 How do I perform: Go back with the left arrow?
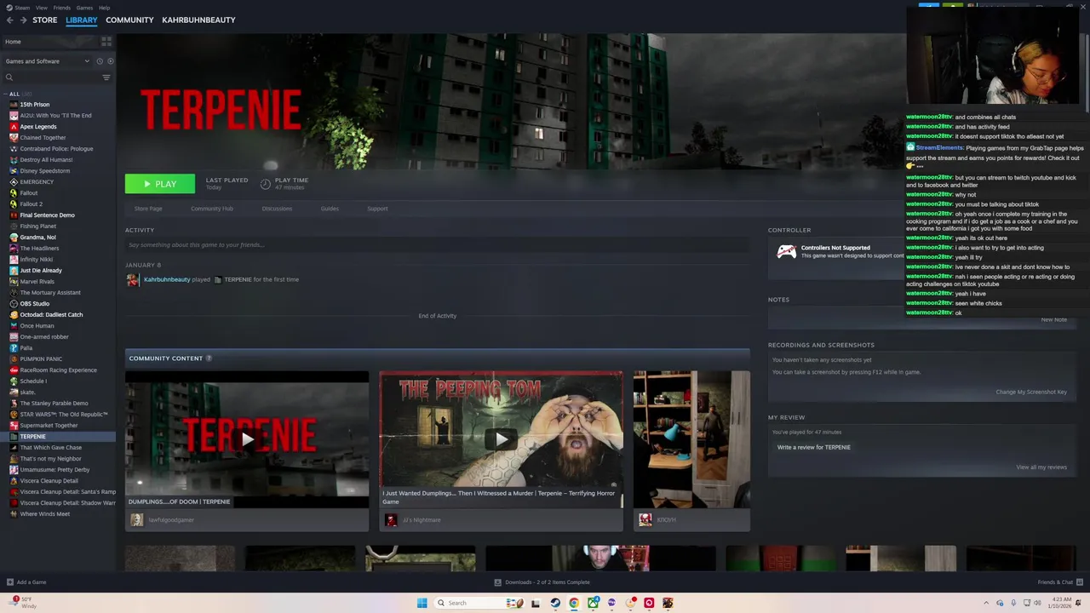(x=10, y=20)
